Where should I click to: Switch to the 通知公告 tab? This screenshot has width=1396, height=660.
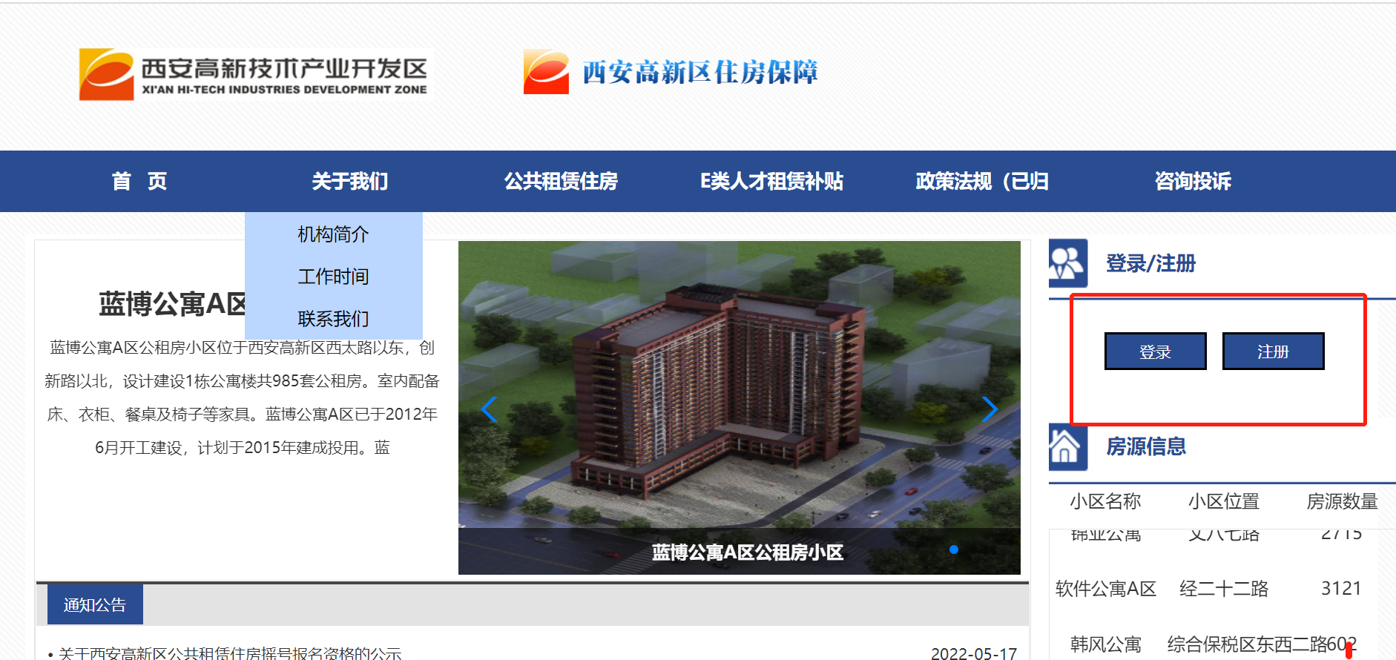pos(95,604)
